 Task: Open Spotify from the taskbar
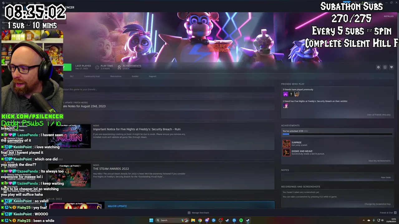point(241,220)
